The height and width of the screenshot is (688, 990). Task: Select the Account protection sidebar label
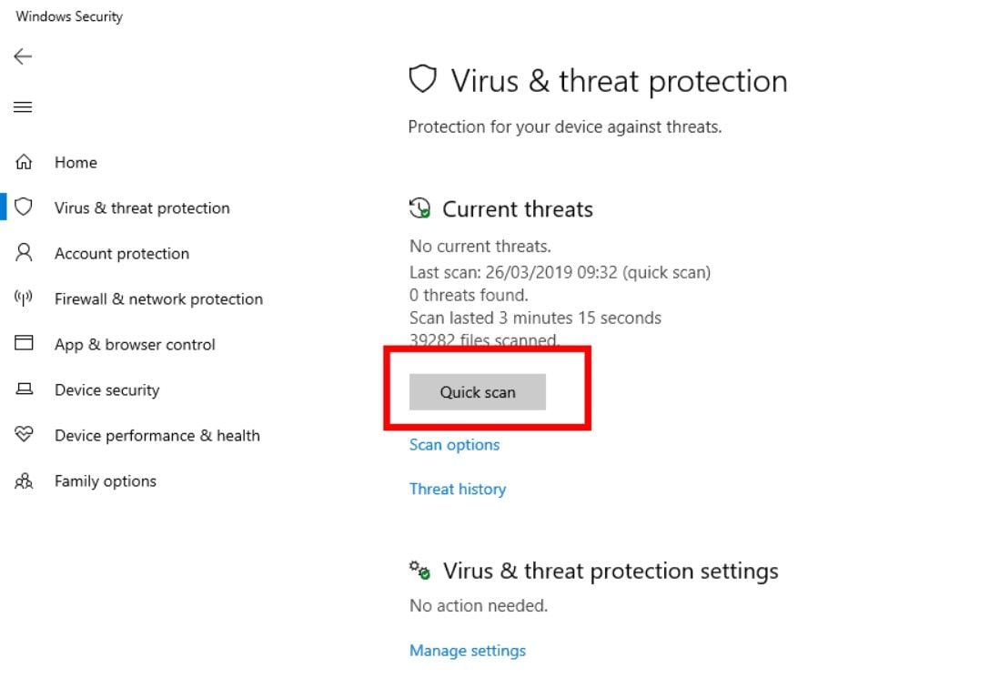pyautogui.click(x=122, y=254)
